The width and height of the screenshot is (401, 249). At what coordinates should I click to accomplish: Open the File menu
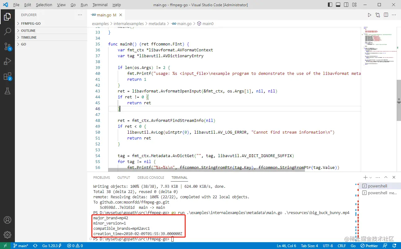point(16,5)
